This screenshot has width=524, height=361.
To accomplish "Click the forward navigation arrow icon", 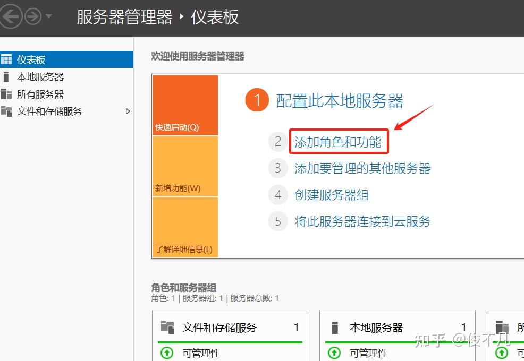I will 33,16.
